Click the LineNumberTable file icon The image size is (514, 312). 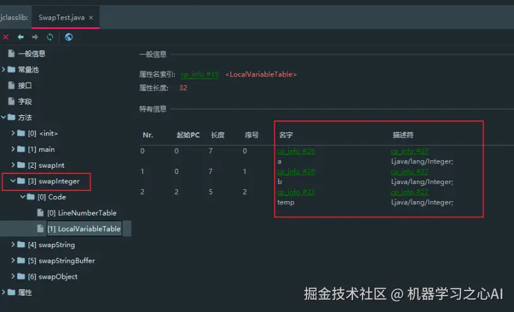[x=40, y=212]
